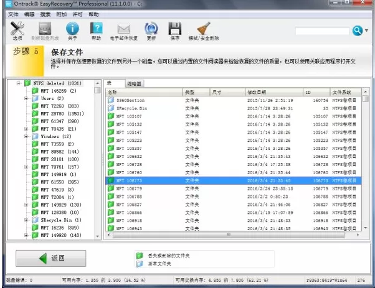The width and height of the screenshot is (375, 288).
Task: Select the MFT 105223 list row
Action: (234, 141)
